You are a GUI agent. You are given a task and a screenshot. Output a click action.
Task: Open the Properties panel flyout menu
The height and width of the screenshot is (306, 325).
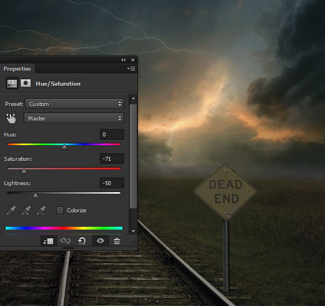pos(131,69)
